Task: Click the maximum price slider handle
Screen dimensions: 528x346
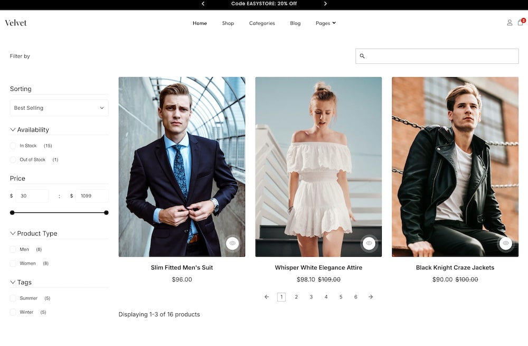Action: point(106,213)
